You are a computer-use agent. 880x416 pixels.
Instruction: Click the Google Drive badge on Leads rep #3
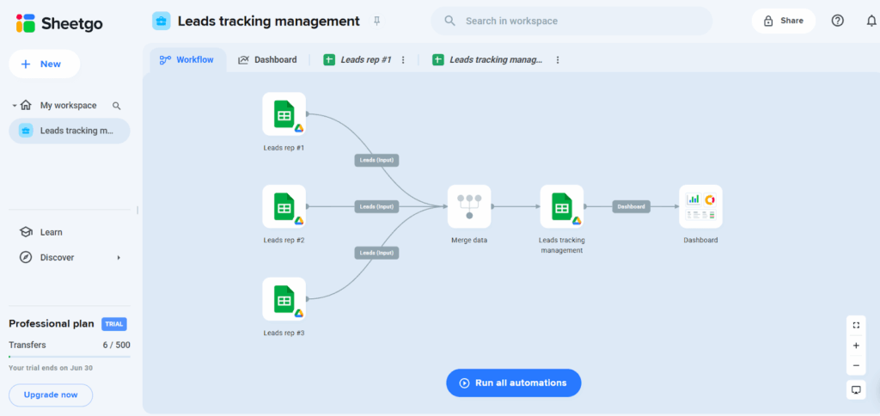tap(299, 313)
